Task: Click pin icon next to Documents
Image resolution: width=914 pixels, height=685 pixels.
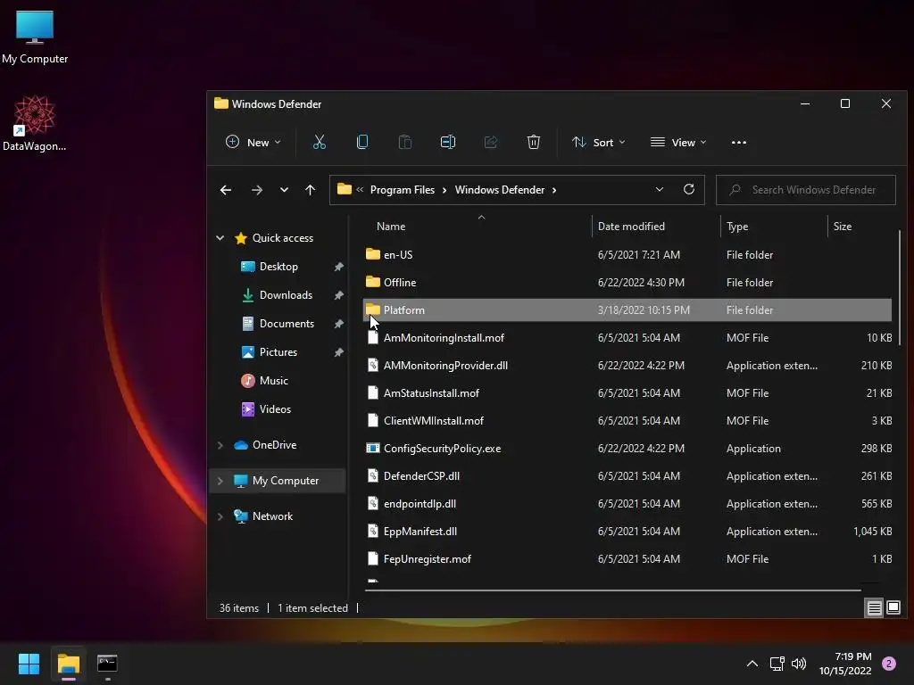Action: tap(338, 324)
